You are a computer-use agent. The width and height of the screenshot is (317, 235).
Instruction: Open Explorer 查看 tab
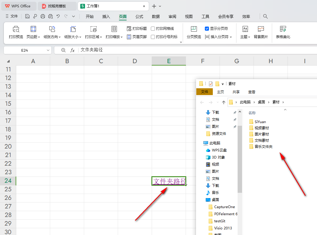pos(252,92)
